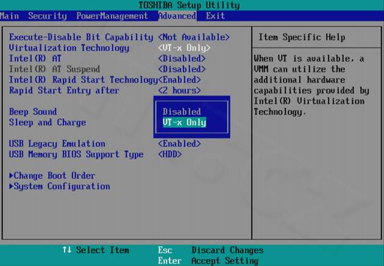Select Intel(R) Rapid Start Technology label
This screenshot has height=266, width=384.
(84, 80)
